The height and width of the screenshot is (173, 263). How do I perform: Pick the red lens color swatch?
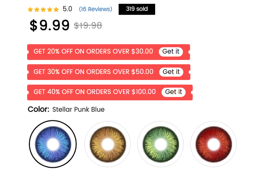click(214, 144)
